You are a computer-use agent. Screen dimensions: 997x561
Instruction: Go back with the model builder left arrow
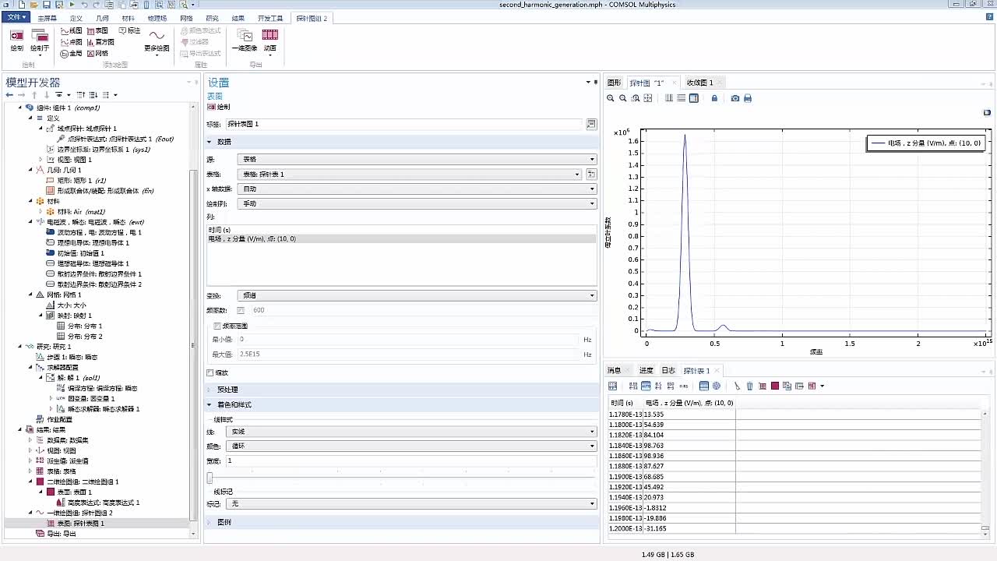pos(9,94)
